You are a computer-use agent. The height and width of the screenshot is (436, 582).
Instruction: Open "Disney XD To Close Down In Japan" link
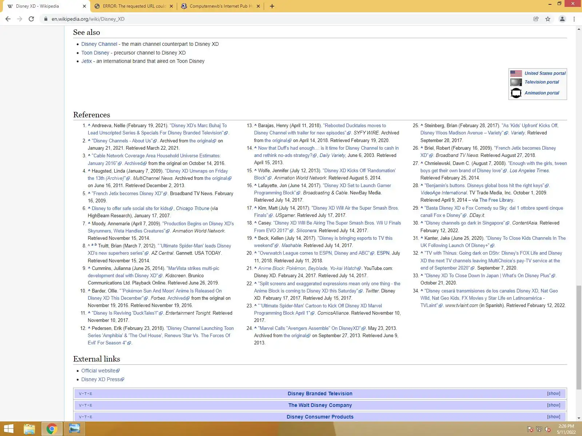pos(490,275)
